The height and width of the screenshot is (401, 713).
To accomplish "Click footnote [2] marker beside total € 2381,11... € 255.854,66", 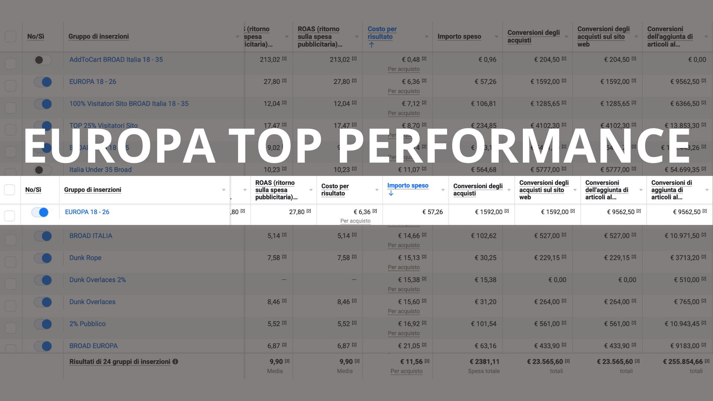I will point(707,361).
